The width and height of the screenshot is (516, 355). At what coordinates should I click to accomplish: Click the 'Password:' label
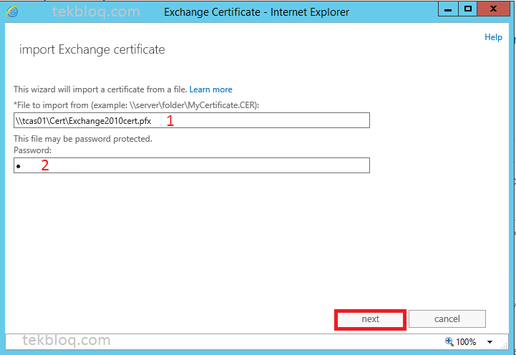click(33, 150)
